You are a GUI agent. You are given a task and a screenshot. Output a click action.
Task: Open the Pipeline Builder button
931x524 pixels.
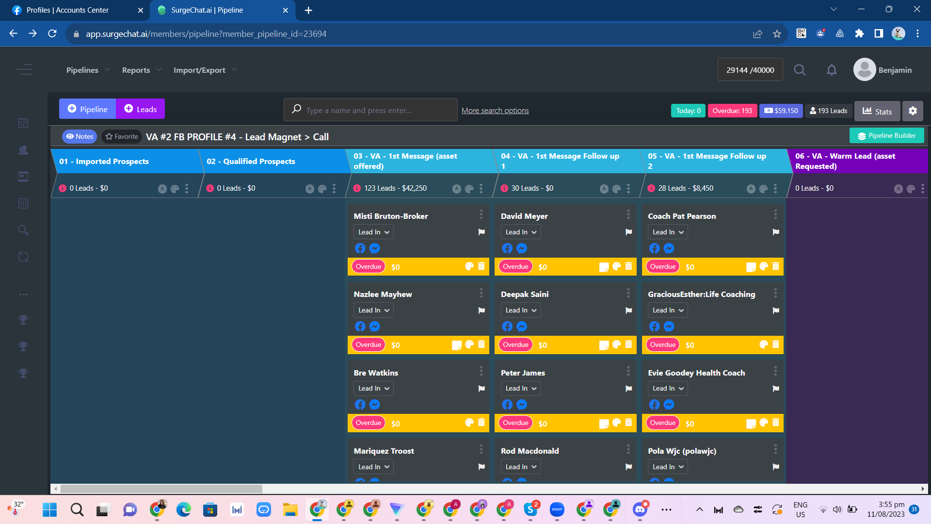coord(886,136)
